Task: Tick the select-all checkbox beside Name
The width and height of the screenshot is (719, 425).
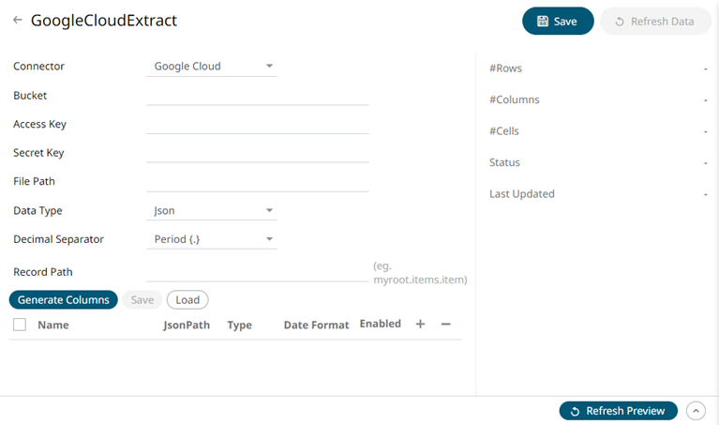Action: tap(20, 325)
